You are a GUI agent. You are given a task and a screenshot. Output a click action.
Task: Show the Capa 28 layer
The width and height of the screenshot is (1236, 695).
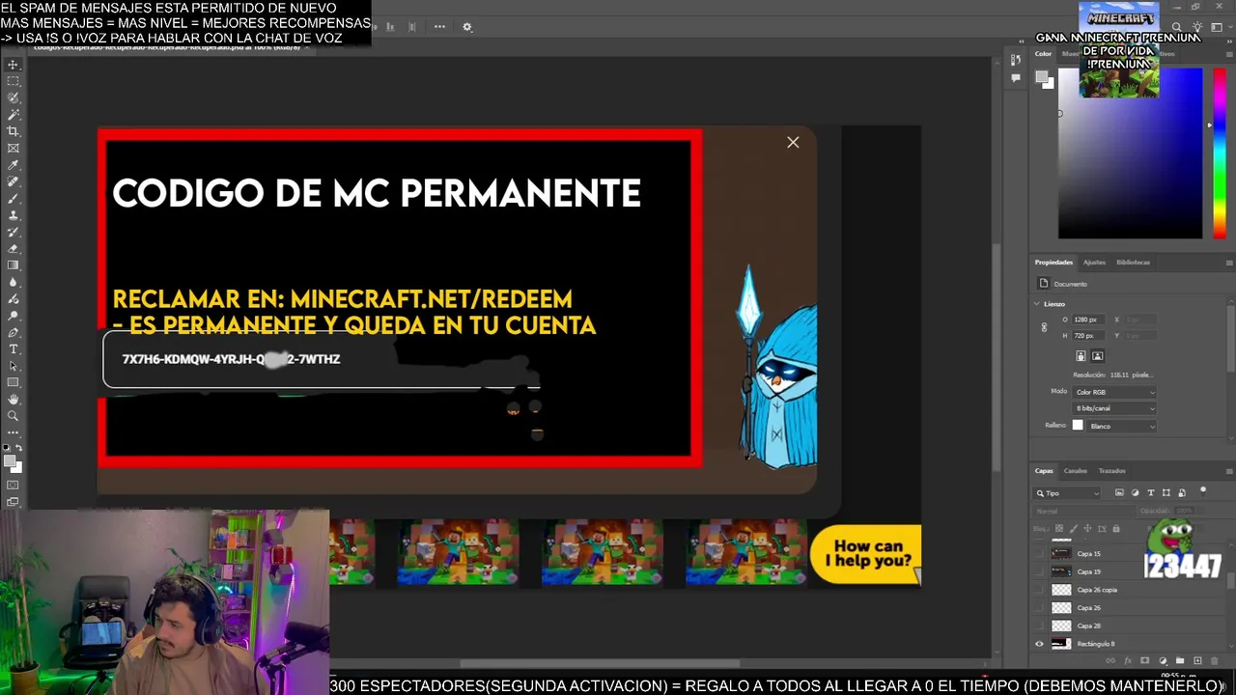tap(1039, 625)
